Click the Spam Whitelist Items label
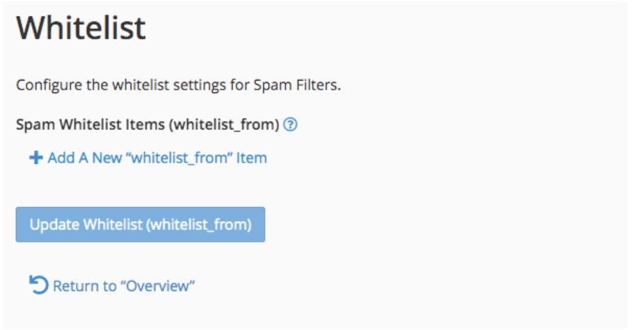 93,125
